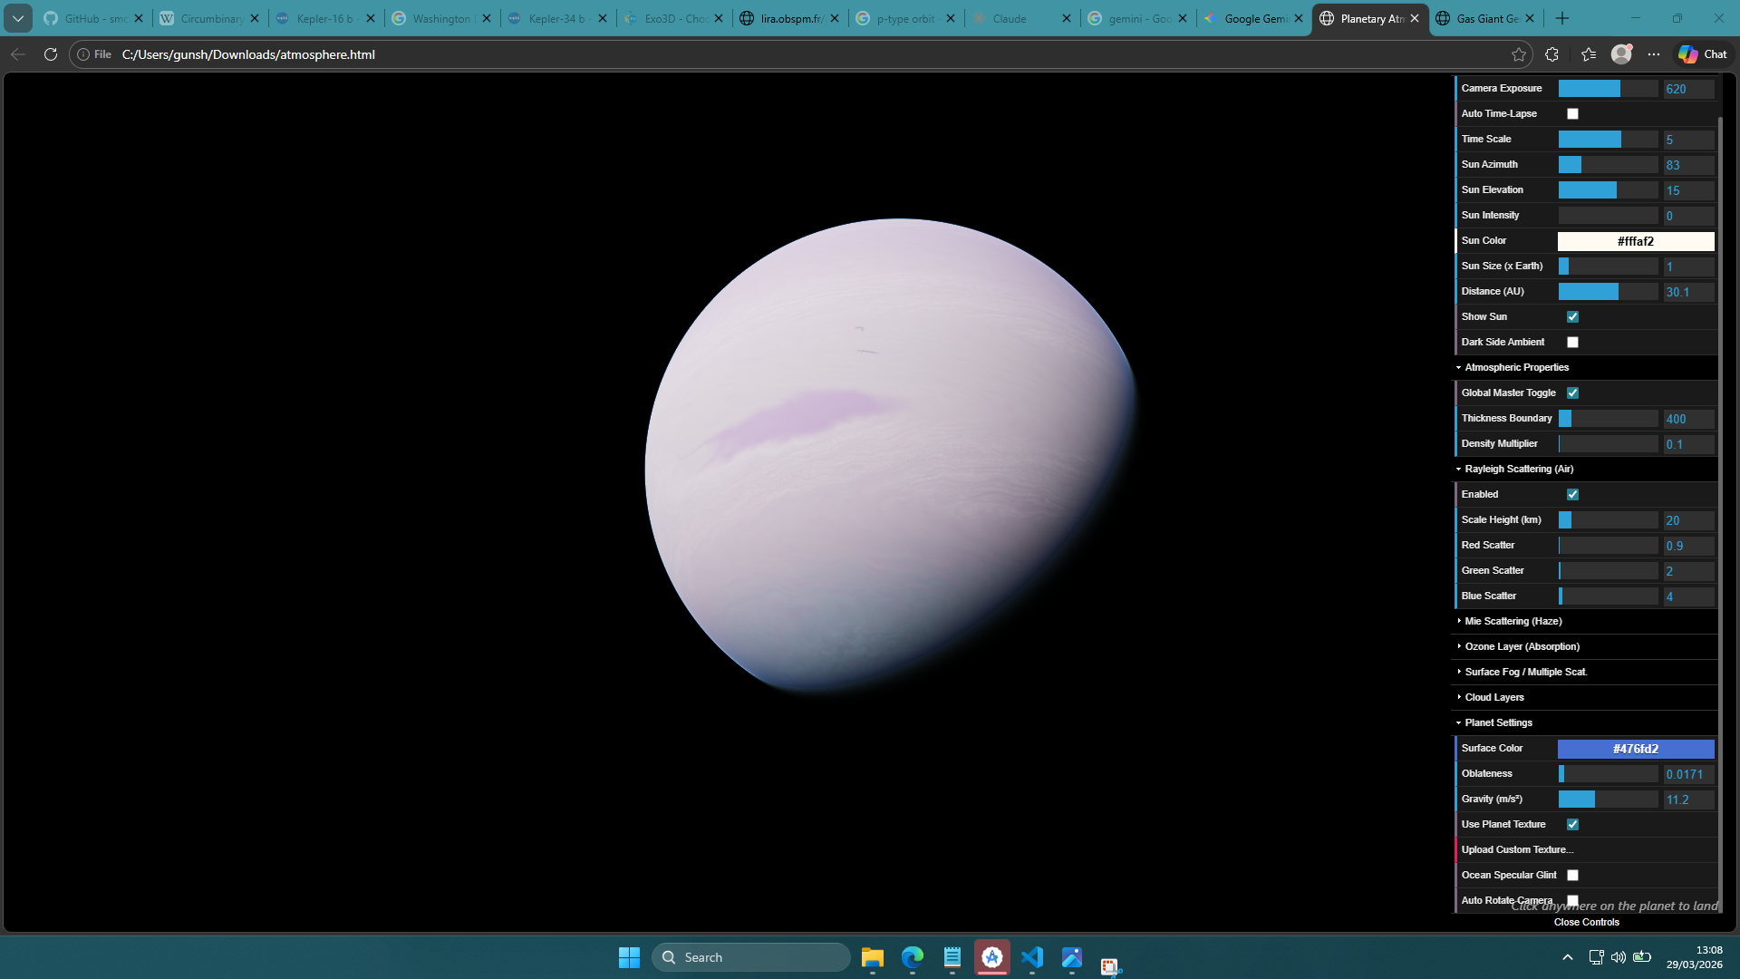Open browser settings and more menu
The height and width of the screenshot is (979, 1740).
click(x=1654, y=54)
